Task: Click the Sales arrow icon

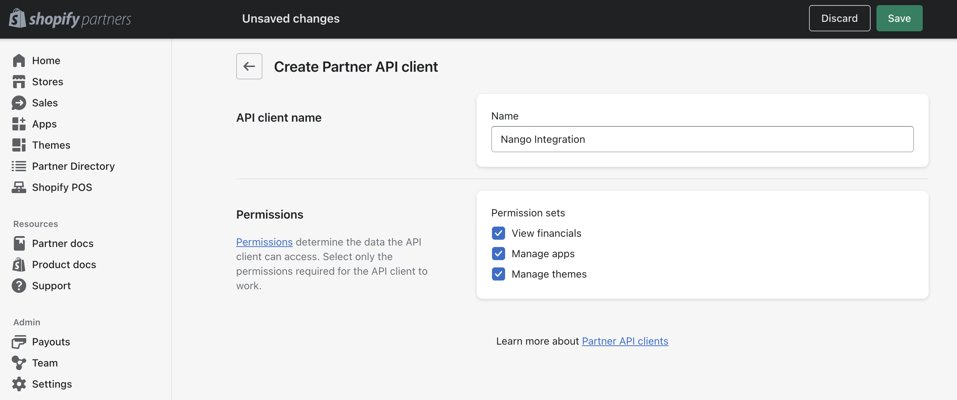Action: (x=19, y=103)
